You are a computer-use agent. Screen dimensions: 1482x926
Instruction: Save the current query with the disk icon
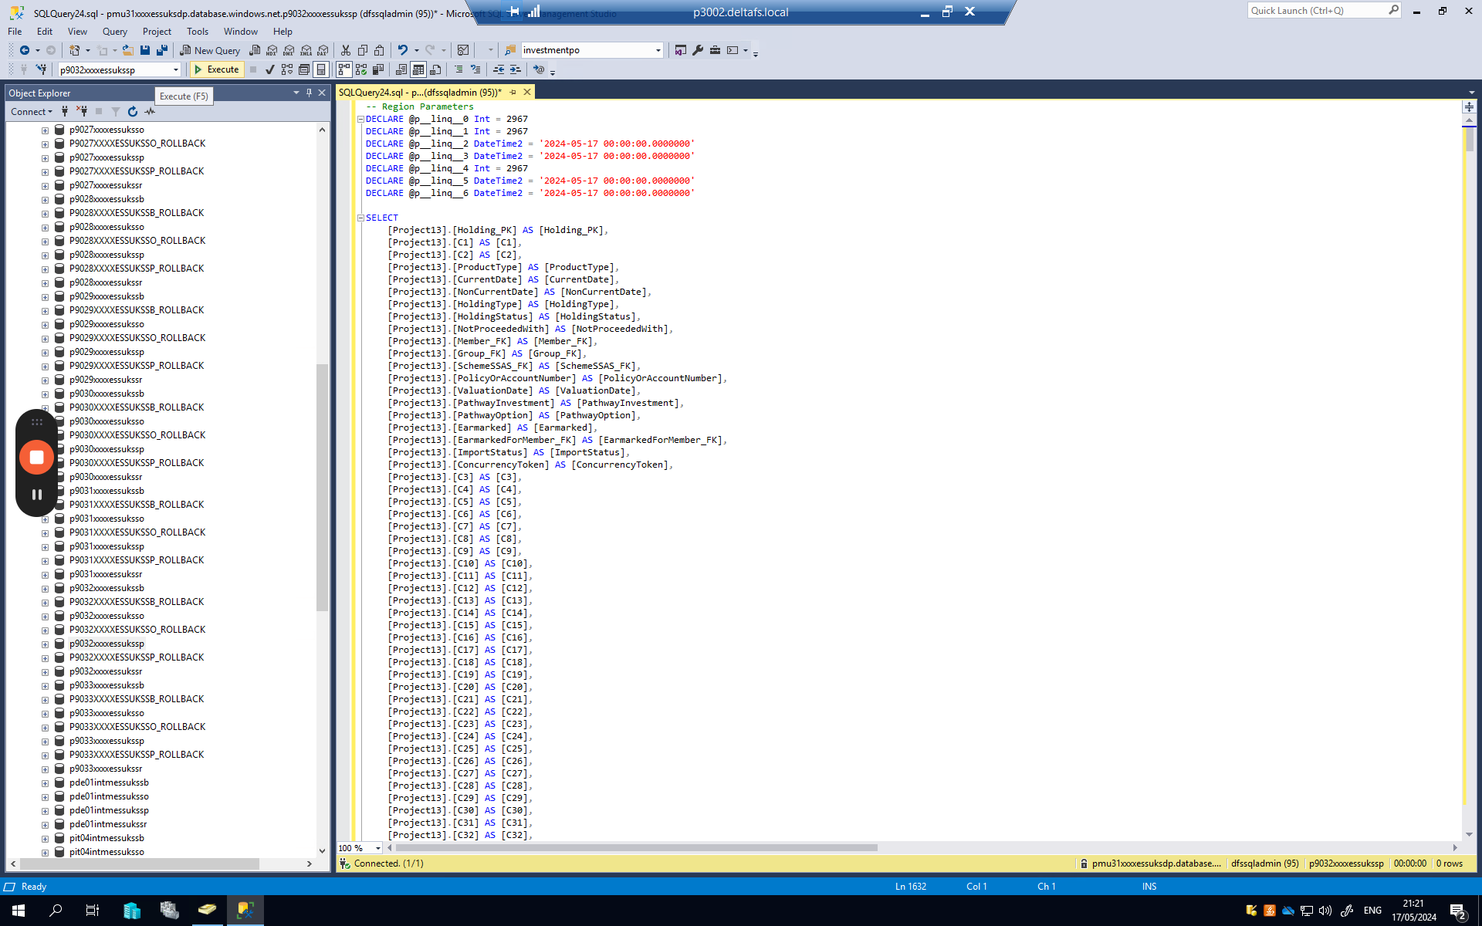tap(145, 50)
